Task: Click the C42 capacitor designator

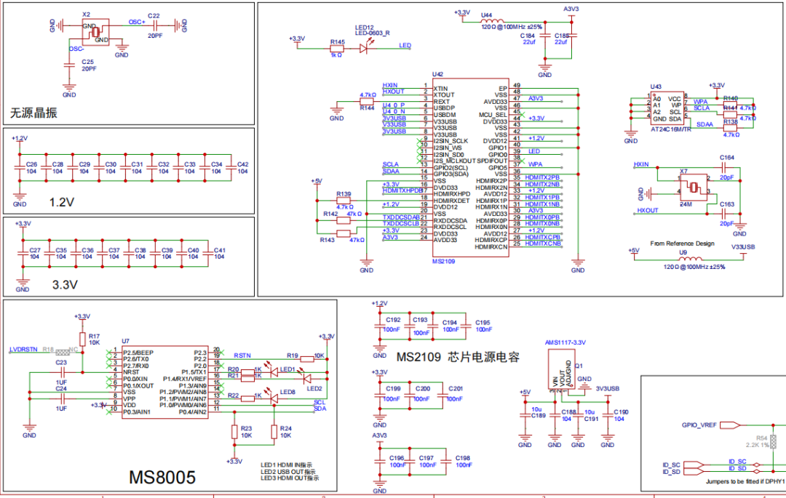Action: (242, 164)
